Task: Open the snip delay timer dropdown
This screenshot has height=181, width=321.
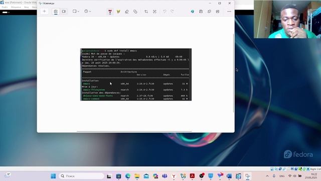Action: click(87, 11)
